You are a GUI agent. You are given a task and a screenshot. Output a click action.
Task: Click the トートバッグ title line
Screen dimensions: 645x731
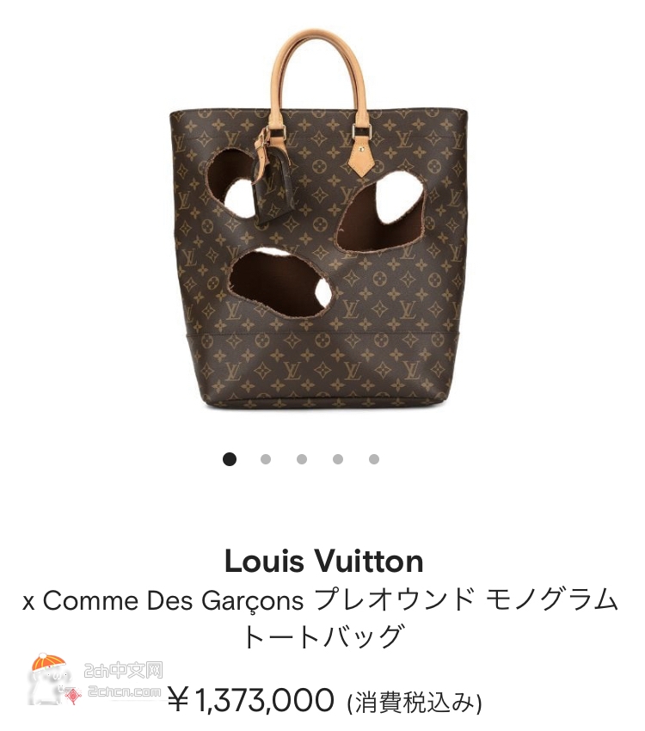tap(322, 636)
